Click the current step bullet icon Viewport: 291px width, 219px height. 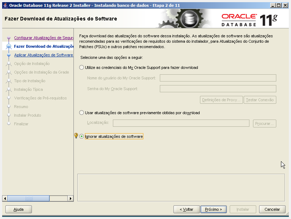point(9,46)
